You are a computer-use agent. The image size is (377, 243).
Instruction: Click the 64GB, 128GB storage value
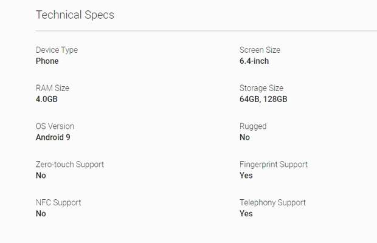(x=263, y=99)
